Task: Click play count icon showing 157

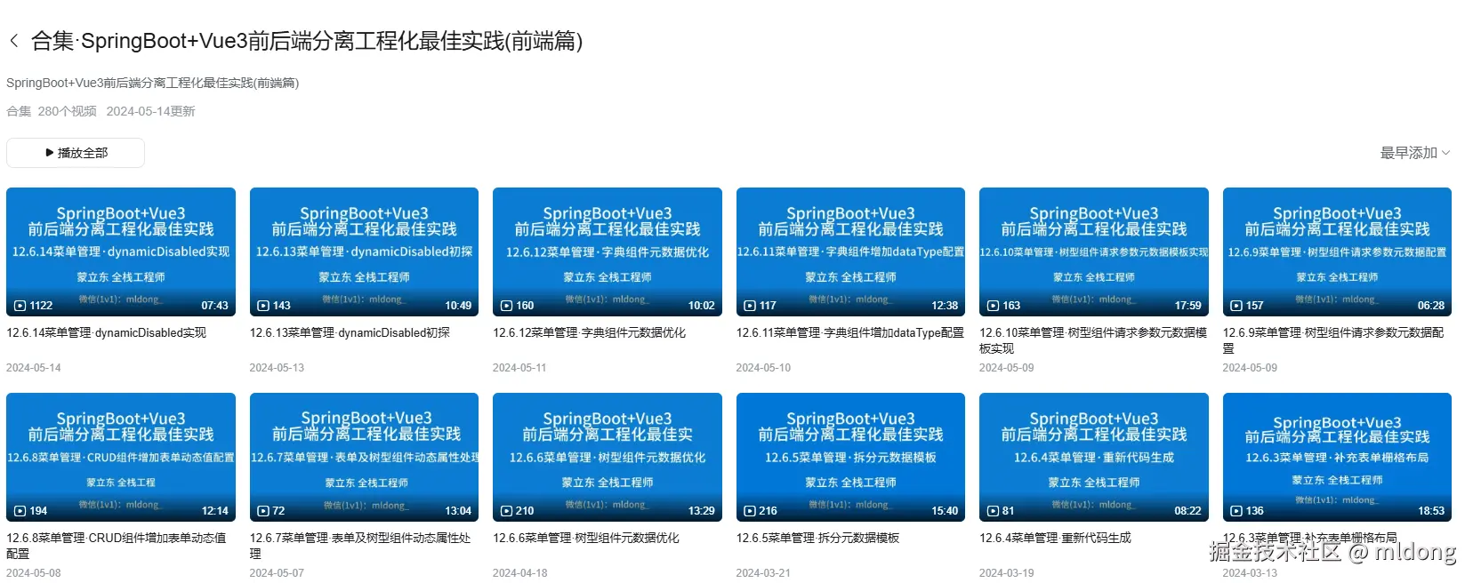Action: (x=1236, y=306)
